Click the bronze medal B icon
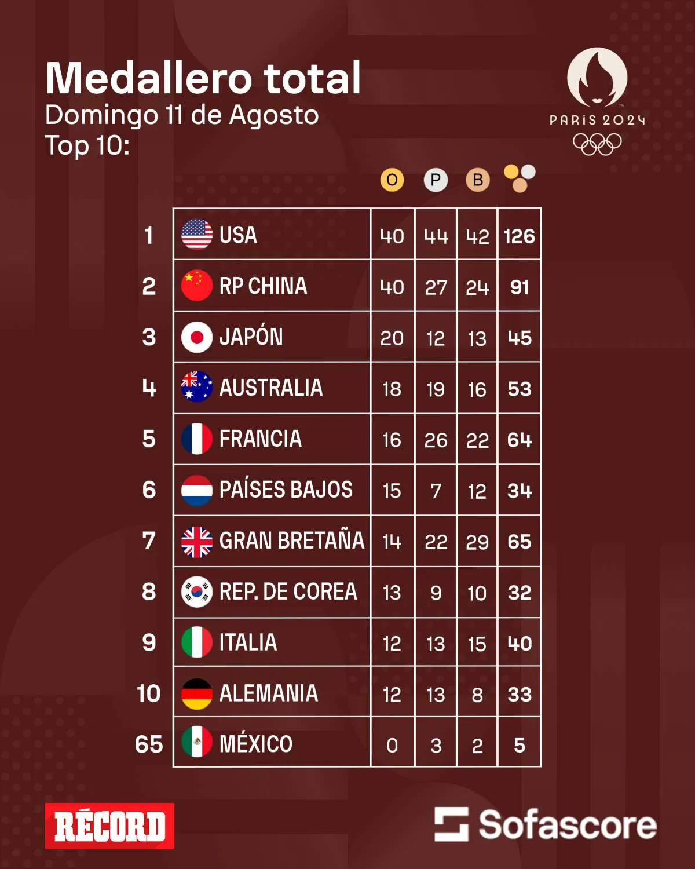Image resolution: width=695 pixels, height=869 pixels. [478, 180]
